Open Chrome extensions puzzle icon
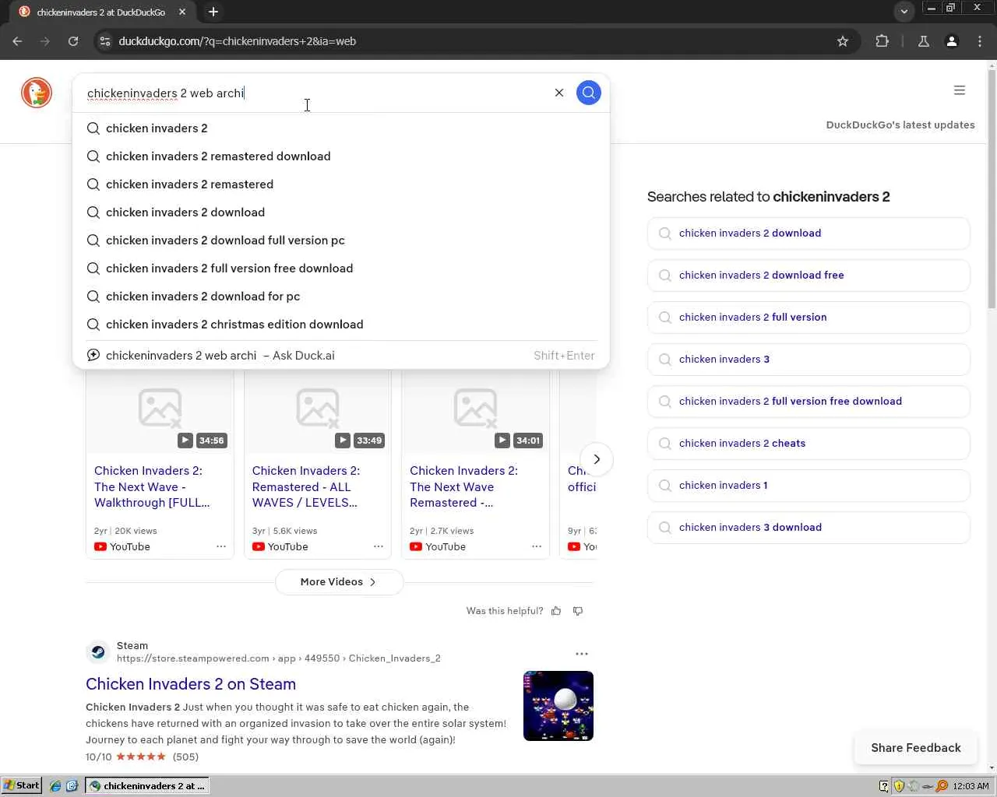The width and height of the screenshot is (997, 797). 883,41
